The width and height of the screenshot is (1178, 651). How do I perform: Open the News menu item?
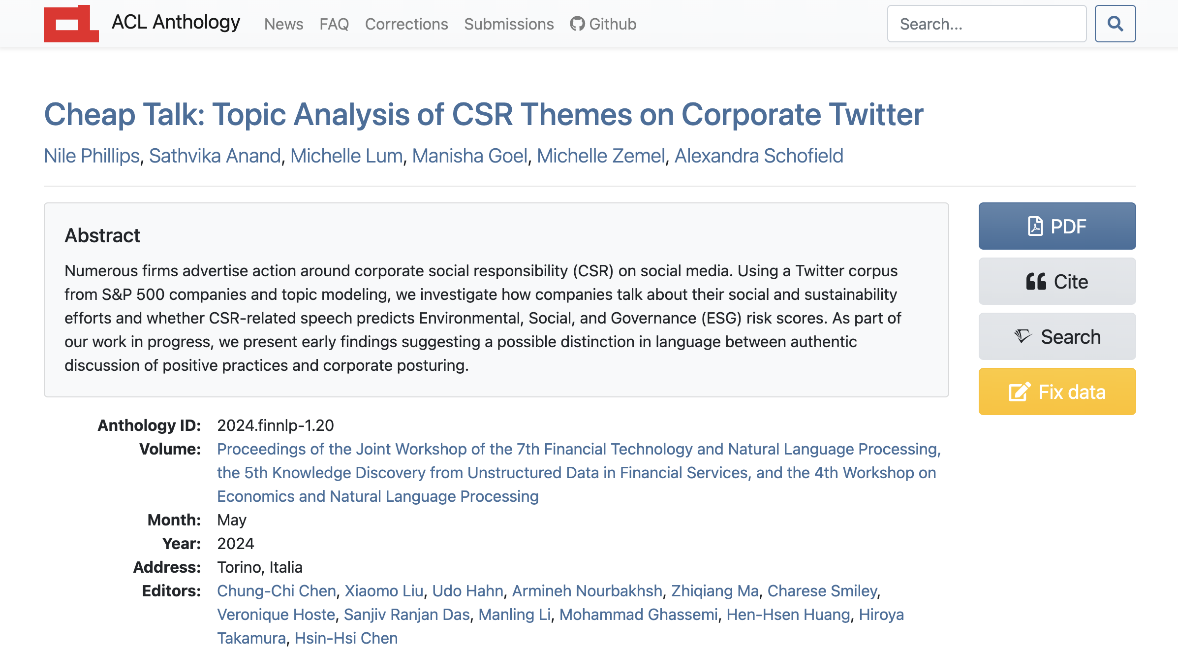[x=283, y=24]
